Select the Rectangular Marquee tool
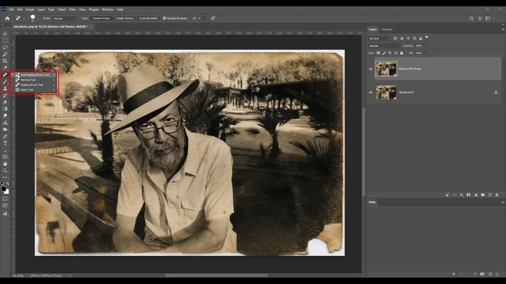 point(5,40)
